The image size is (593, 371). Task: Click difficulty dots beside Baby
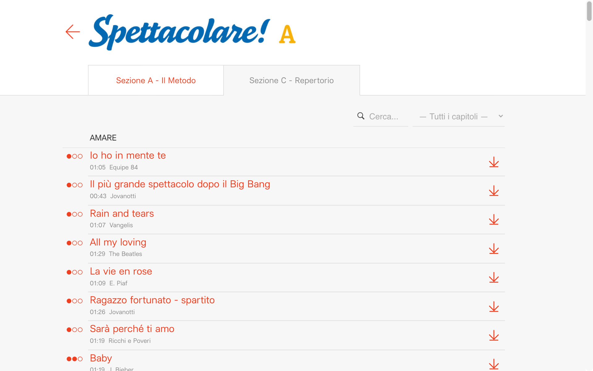[75, 359]
